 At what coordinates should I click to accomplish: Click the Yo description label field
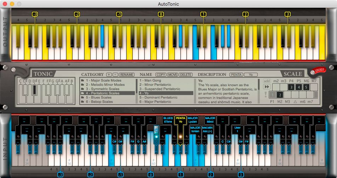coord(251,75)
